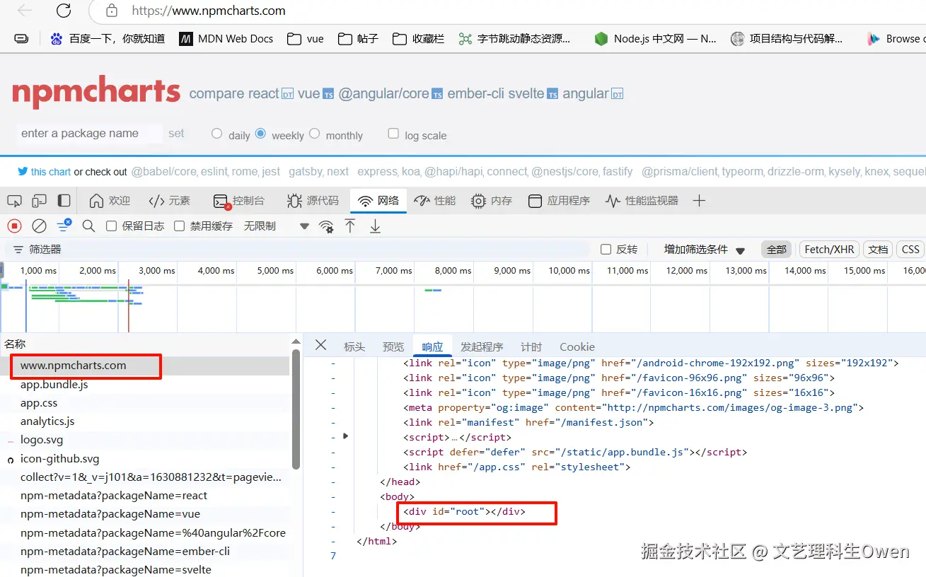The image size is (926, 577).
Task: Select the 文档 filter button
Action: 878,249
